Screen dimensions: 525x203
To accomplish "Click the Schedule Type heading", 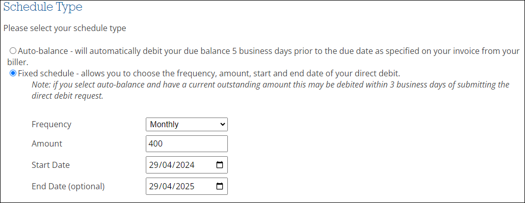I will tap(43, 7).
